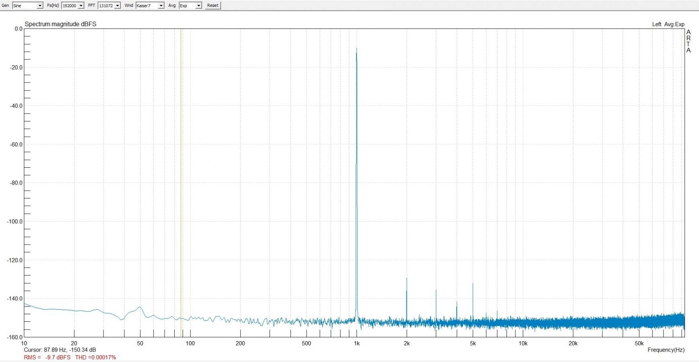This screenshot has width=699, height=362.
Task: Click the Cursor frequency readout text
Action: coord(60,350)
